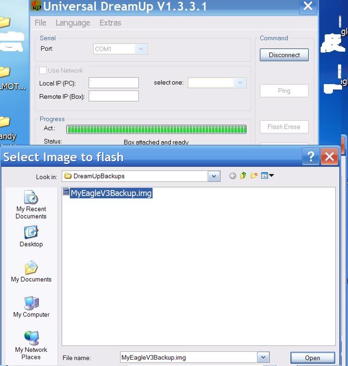
Task: Expand the 'select one' dropdown
Action: (x=240, y=83)
